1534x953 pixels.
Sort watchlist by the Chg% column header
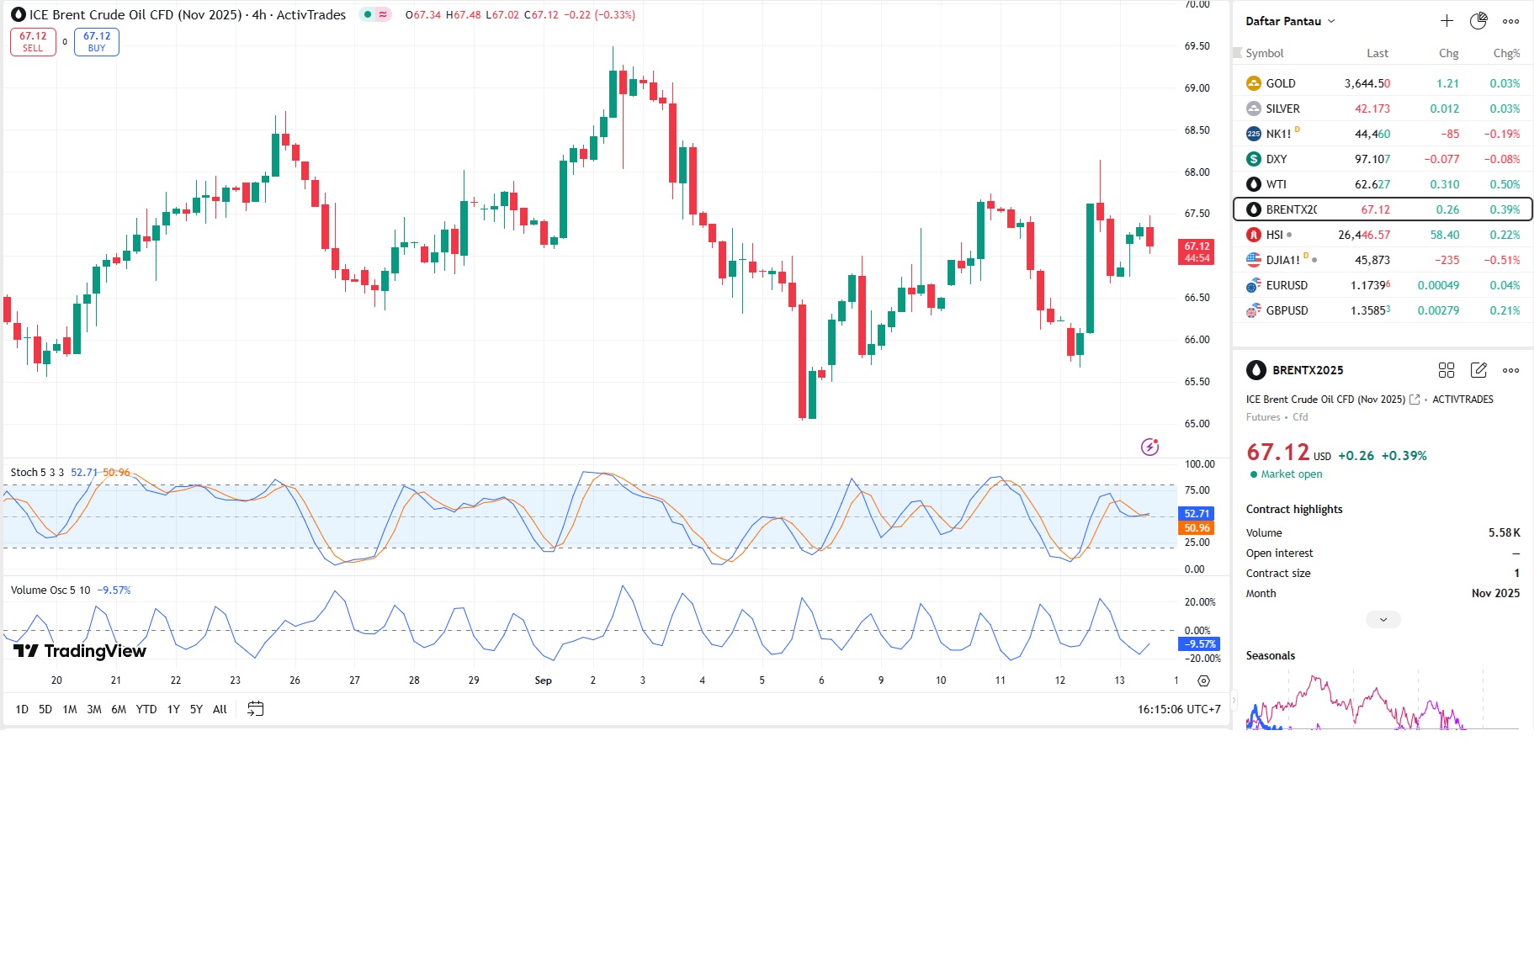pyautogui.click(x=1505, y=53)
